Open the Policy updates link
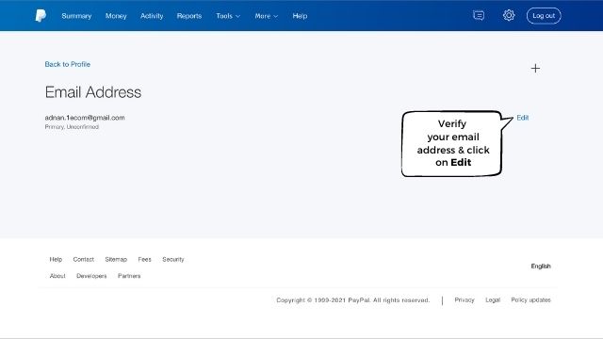The image size is (603, 339). pos(530,299)
